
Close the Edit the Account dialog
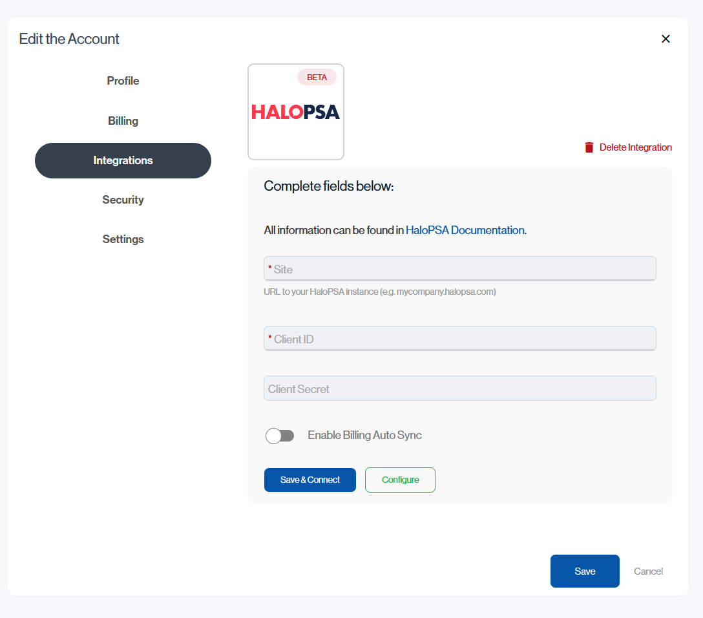[x=666, y=39]
